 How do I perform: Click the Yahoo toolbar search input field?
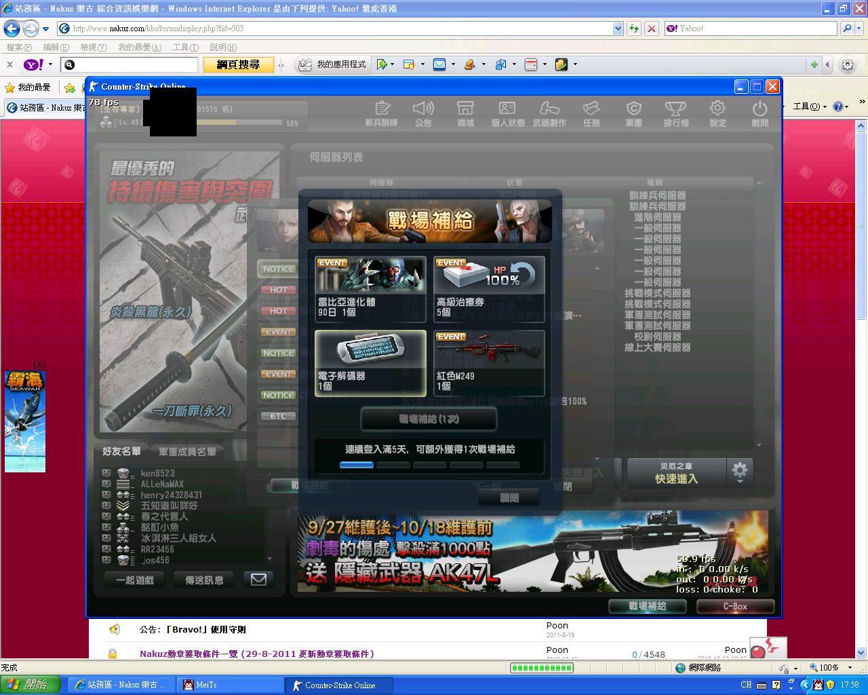(x=130, y=64)
